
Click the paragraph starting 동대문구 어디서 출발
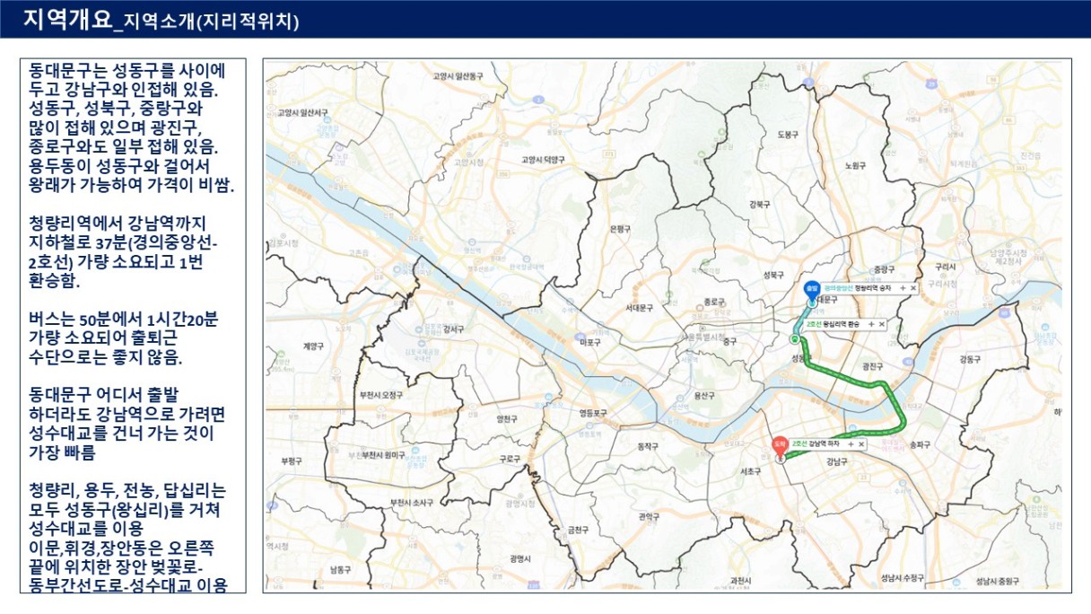[127, 422]
